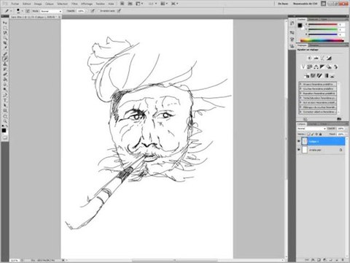Screen dimensions: 350x263
Task: Enable the Inversion auto checkbox
Action: coord(99,11)
